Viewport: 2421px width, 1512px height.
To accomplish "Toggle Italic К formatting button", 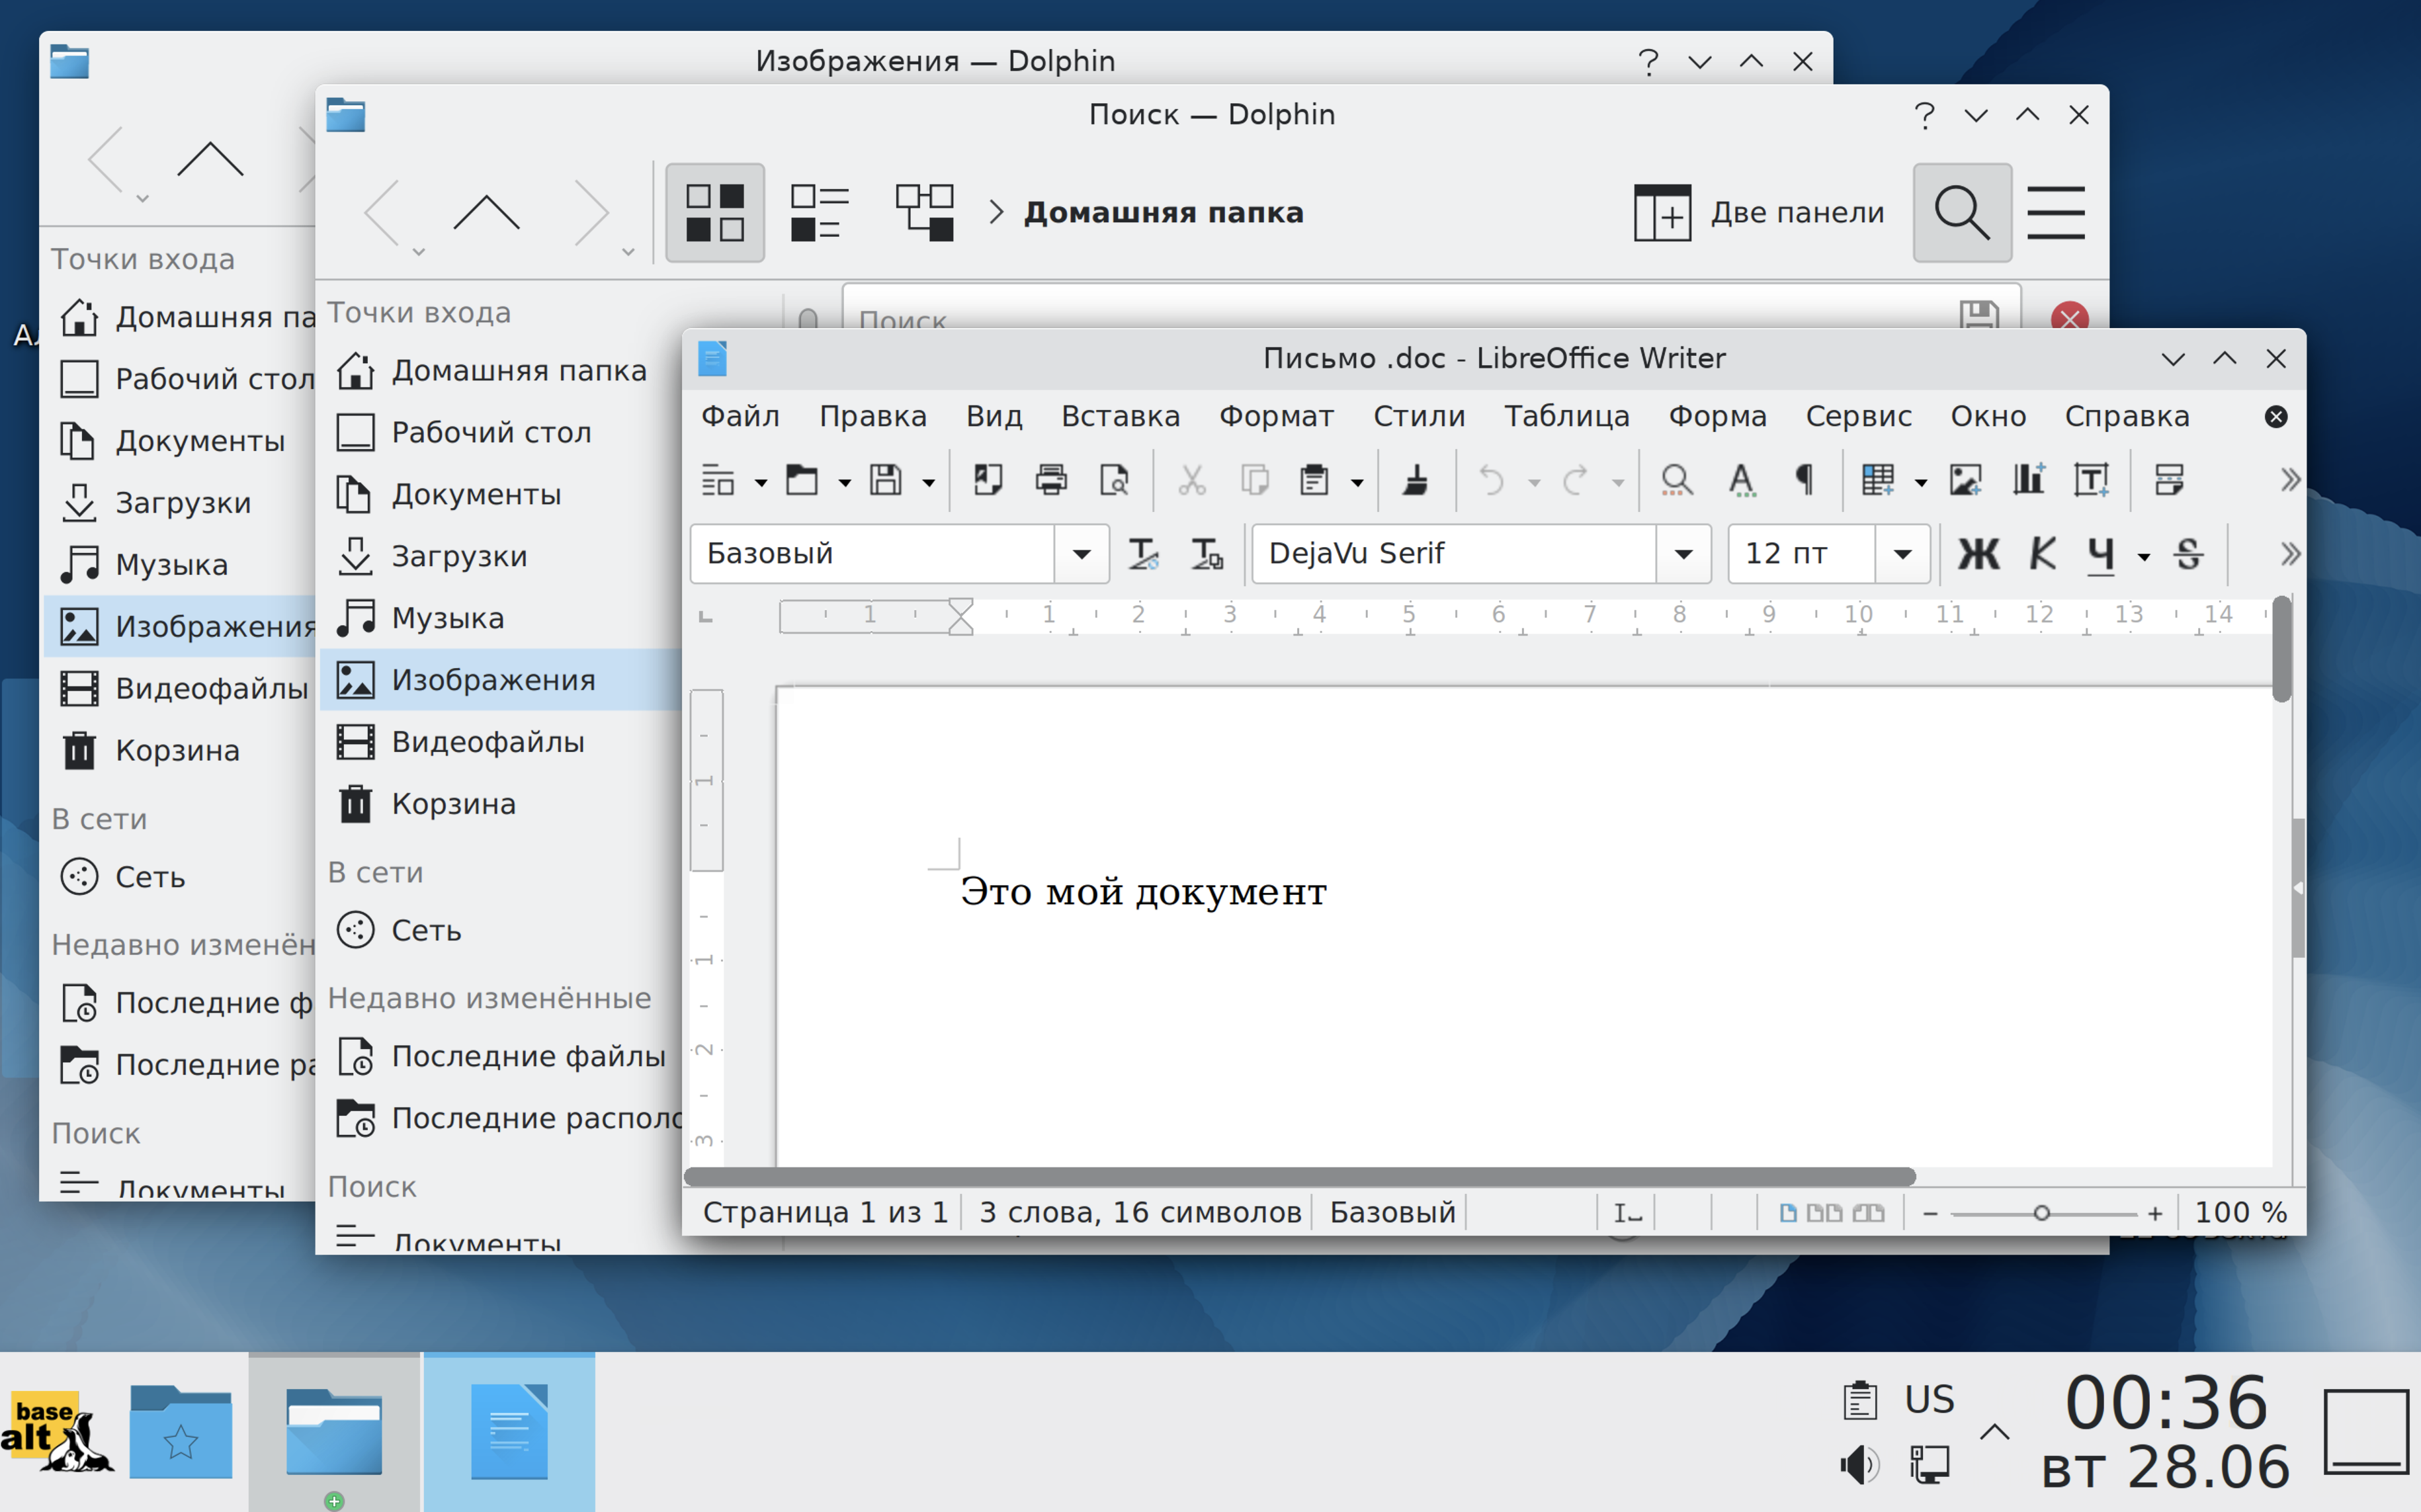I will 2042,554.
